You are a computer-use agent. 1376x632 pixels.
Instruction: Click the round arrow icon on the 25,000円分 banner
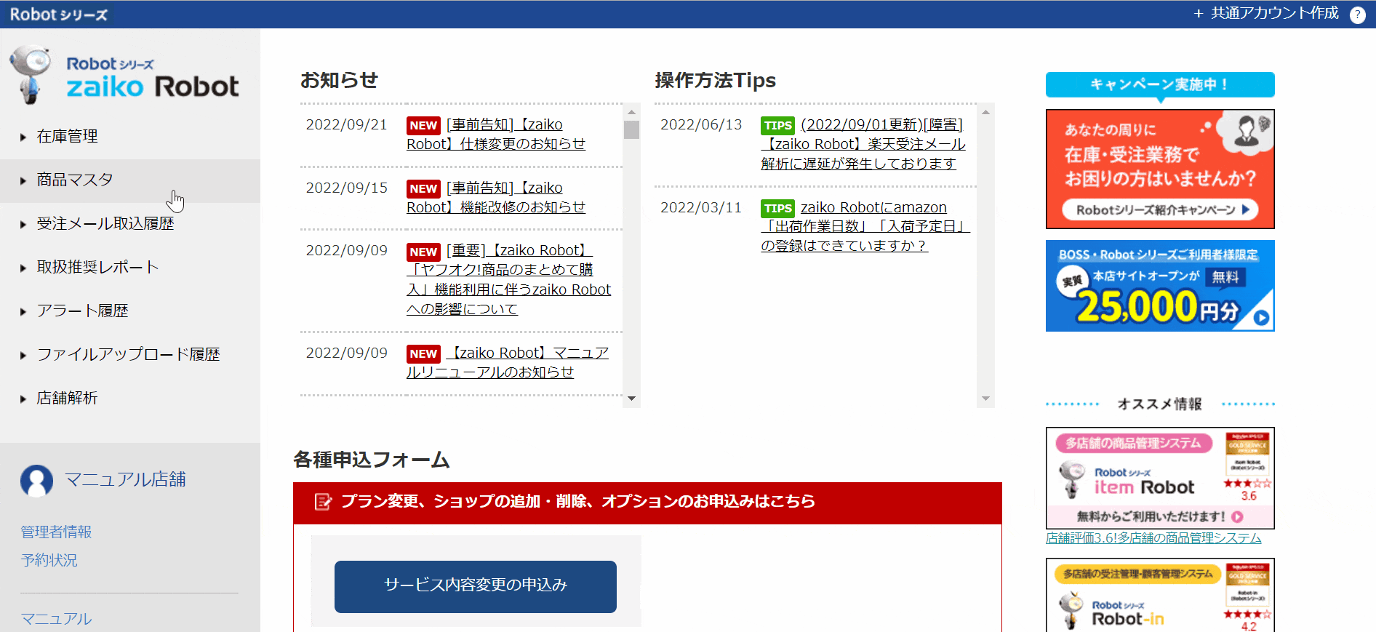(1262, 318)
